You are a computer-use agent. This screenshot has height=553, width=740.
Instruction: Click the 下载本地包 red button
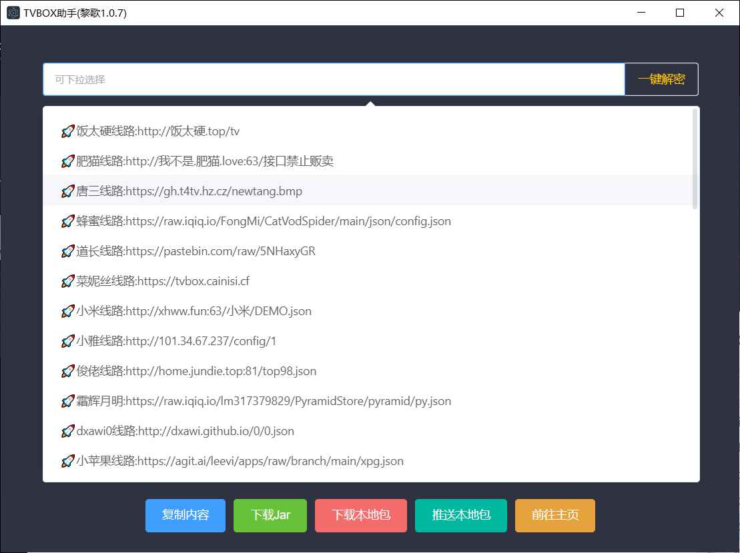(360, 515)
